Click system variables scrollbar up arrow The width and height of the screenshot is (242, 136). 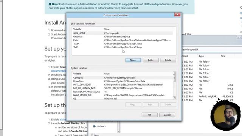click(x=174, y=73)
